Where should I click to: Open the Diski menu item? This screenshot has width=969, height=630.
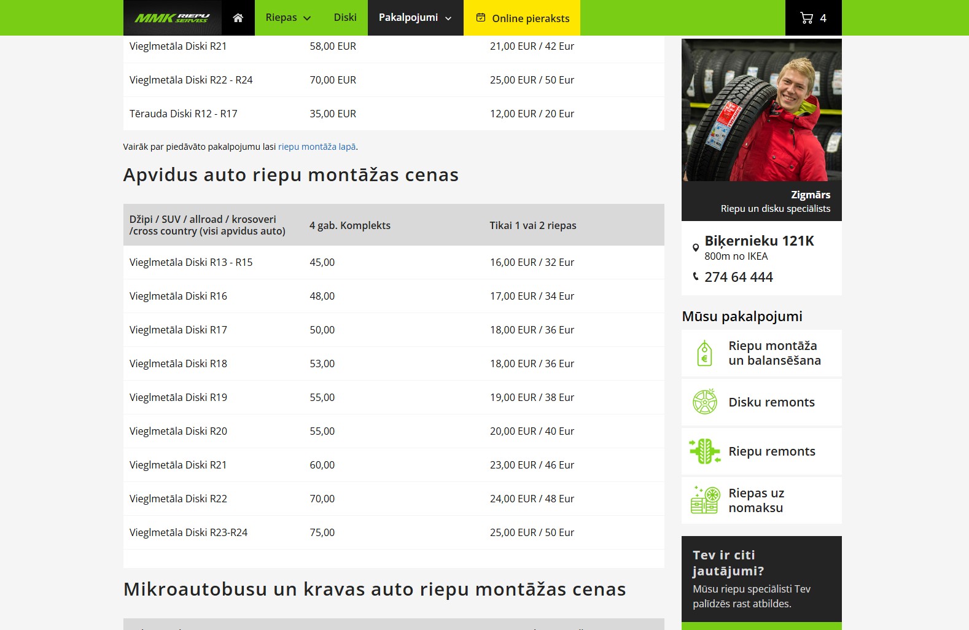[x=344, y=18]
